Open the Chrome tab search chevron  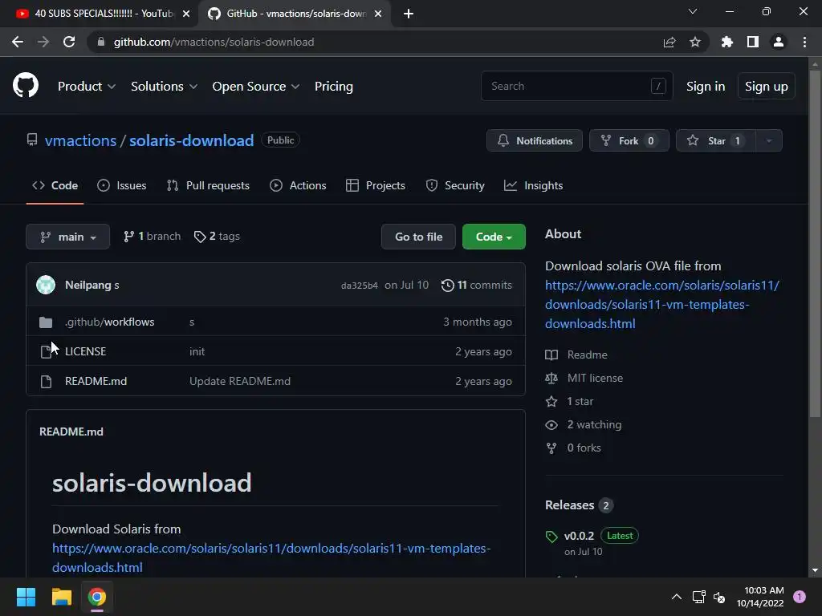pyautogui.click(x=693, y=11)
